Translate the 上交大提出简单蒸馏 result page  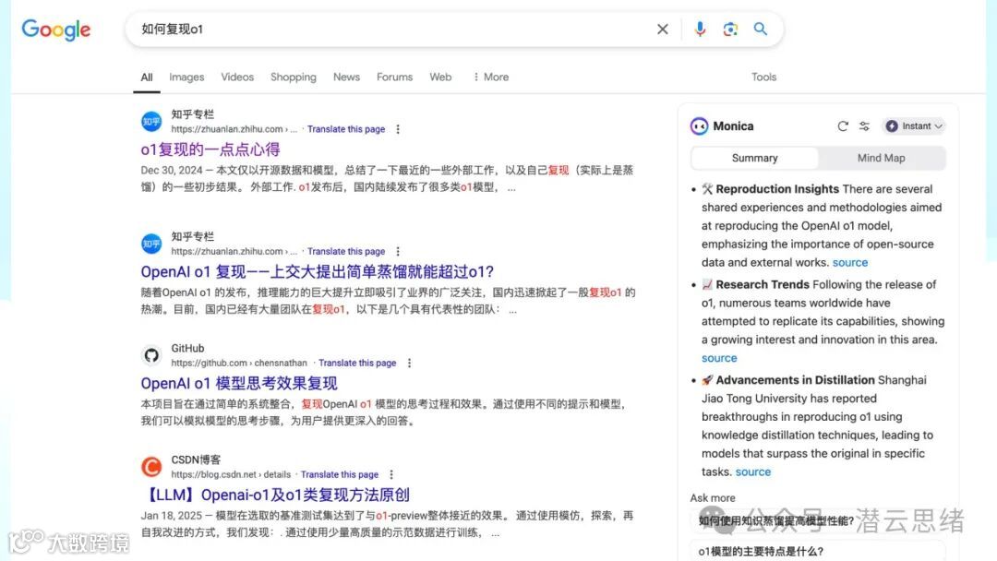coord(346,252)
